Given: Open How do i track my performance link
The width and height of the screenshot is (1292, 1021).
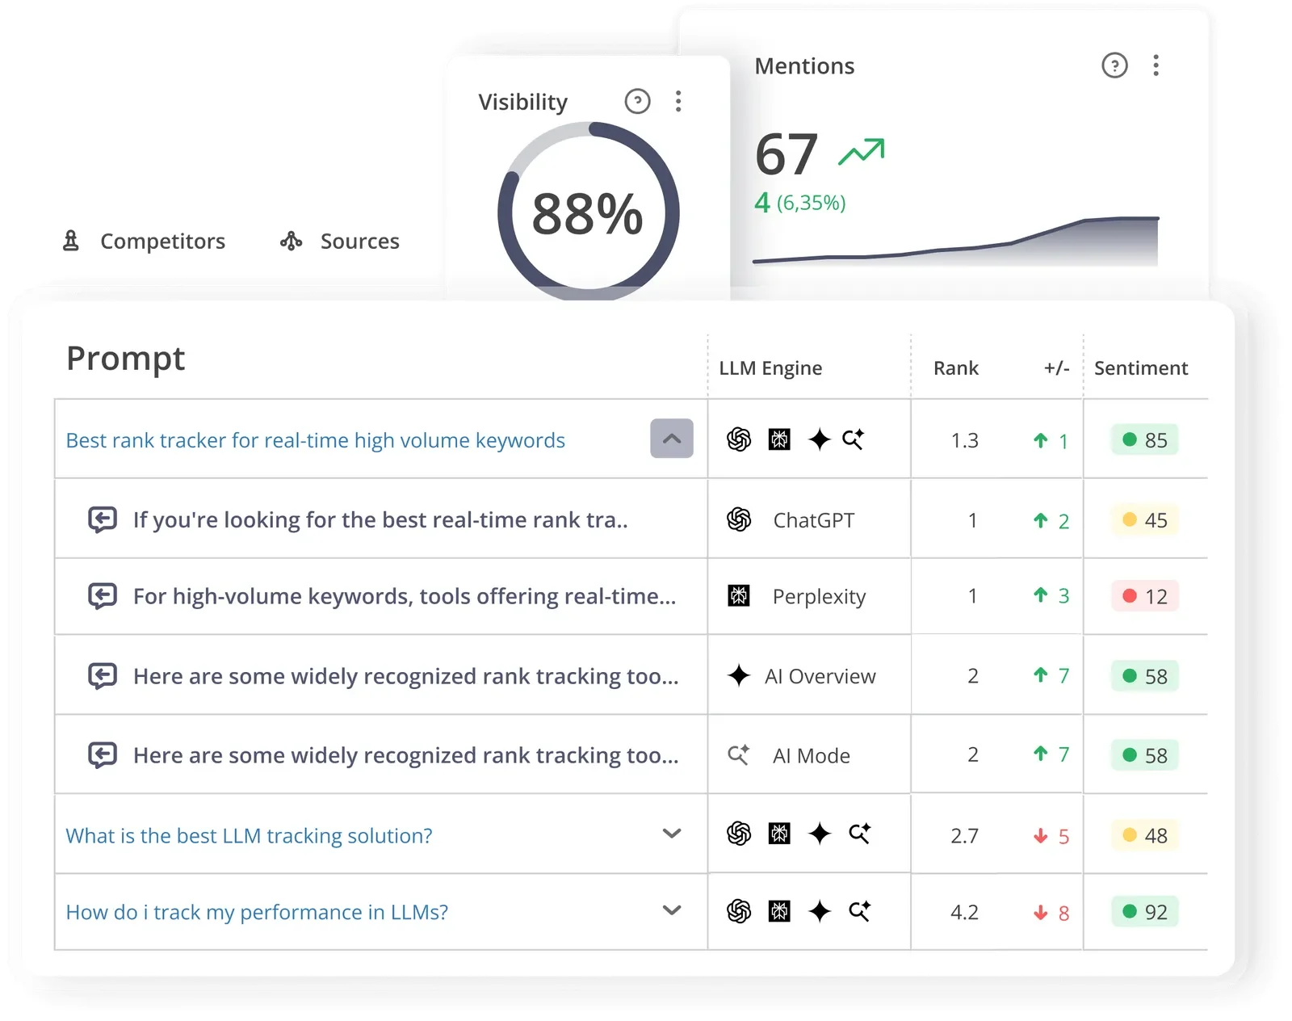Looking at the screenshot, I should pos(257,912).
